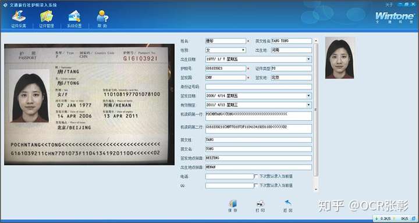Enable the checkbox beside the QQ field
The width and height of the screenshot is (419, 223).
click(255, 185)
